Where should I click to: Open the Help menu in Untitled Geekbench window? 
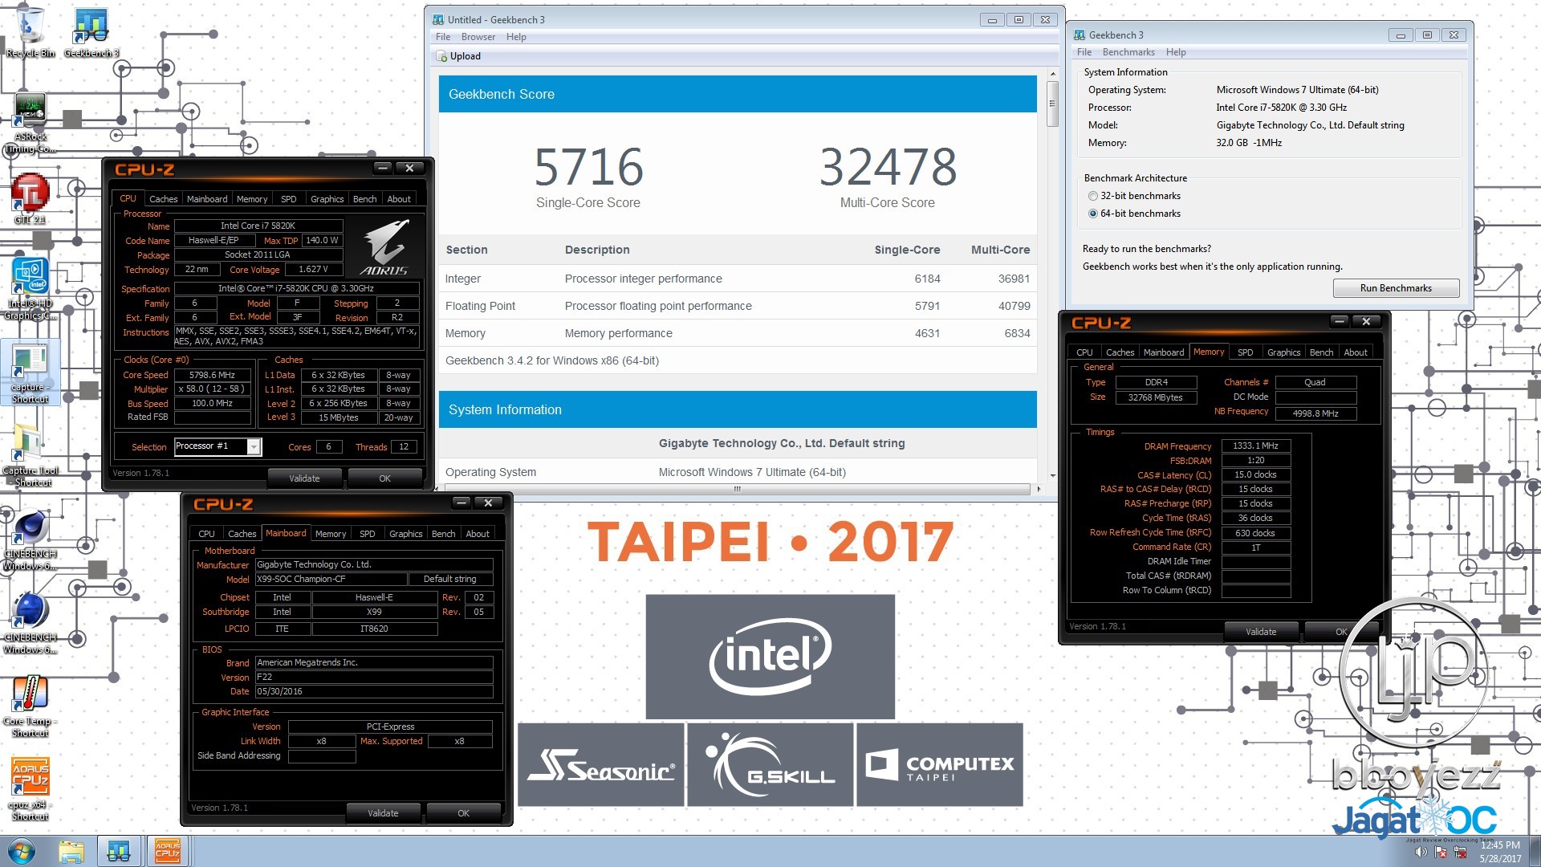click(x=516, y=37)
